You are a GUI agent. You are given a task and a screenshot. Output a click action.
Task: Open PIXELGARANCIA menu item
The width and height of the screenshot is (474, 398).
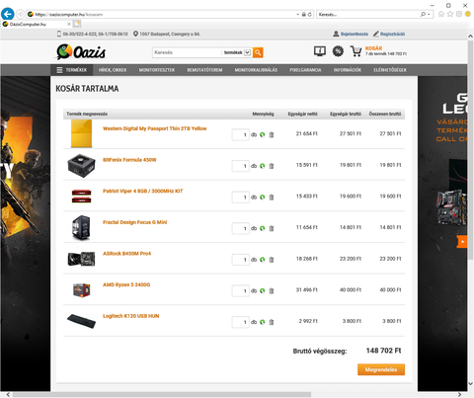[x=305, y=70]
